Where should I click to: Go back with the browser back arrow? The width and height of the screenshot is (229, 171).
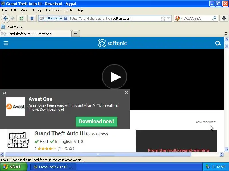point(5,18)
